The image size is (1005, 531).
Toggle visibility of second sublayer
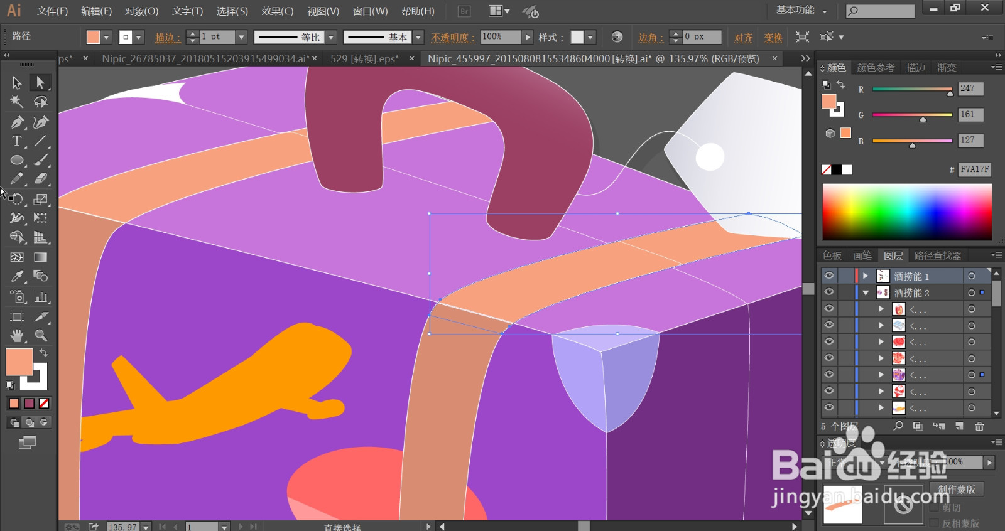tap(829, 324)
